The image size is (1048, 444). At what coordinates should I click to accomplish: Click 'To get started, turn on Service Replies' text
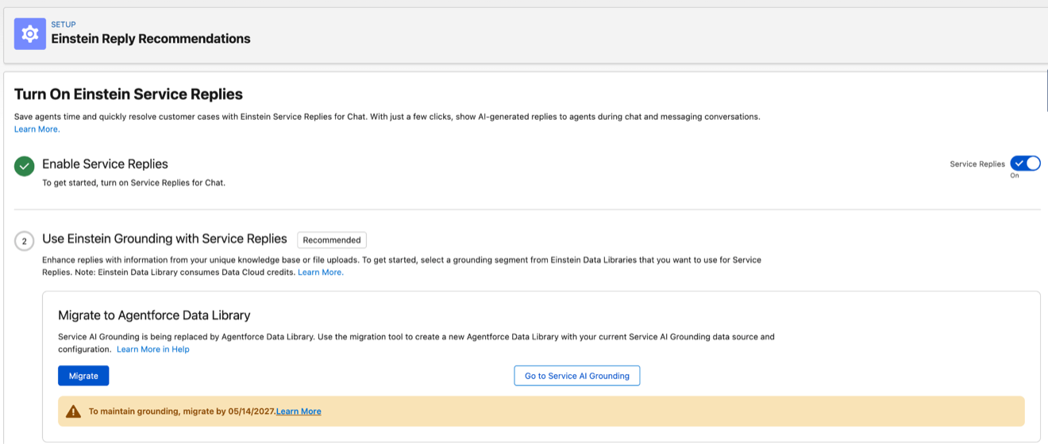[133, 183]
